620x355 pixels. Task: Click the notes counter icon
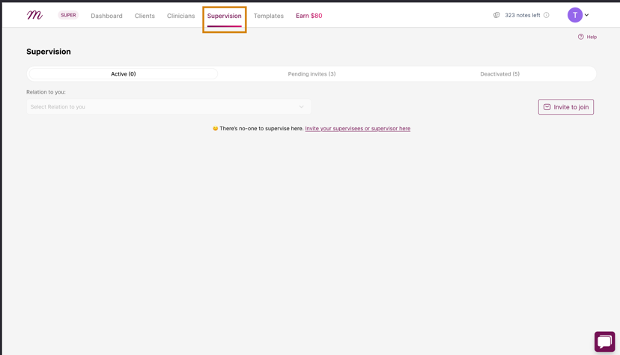pyautogui.click(x=496, y=15)
